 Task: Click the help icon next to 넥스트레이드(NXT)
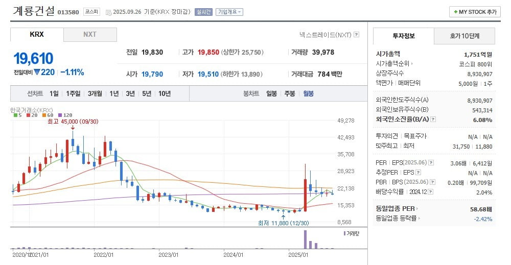pos(356,35)
